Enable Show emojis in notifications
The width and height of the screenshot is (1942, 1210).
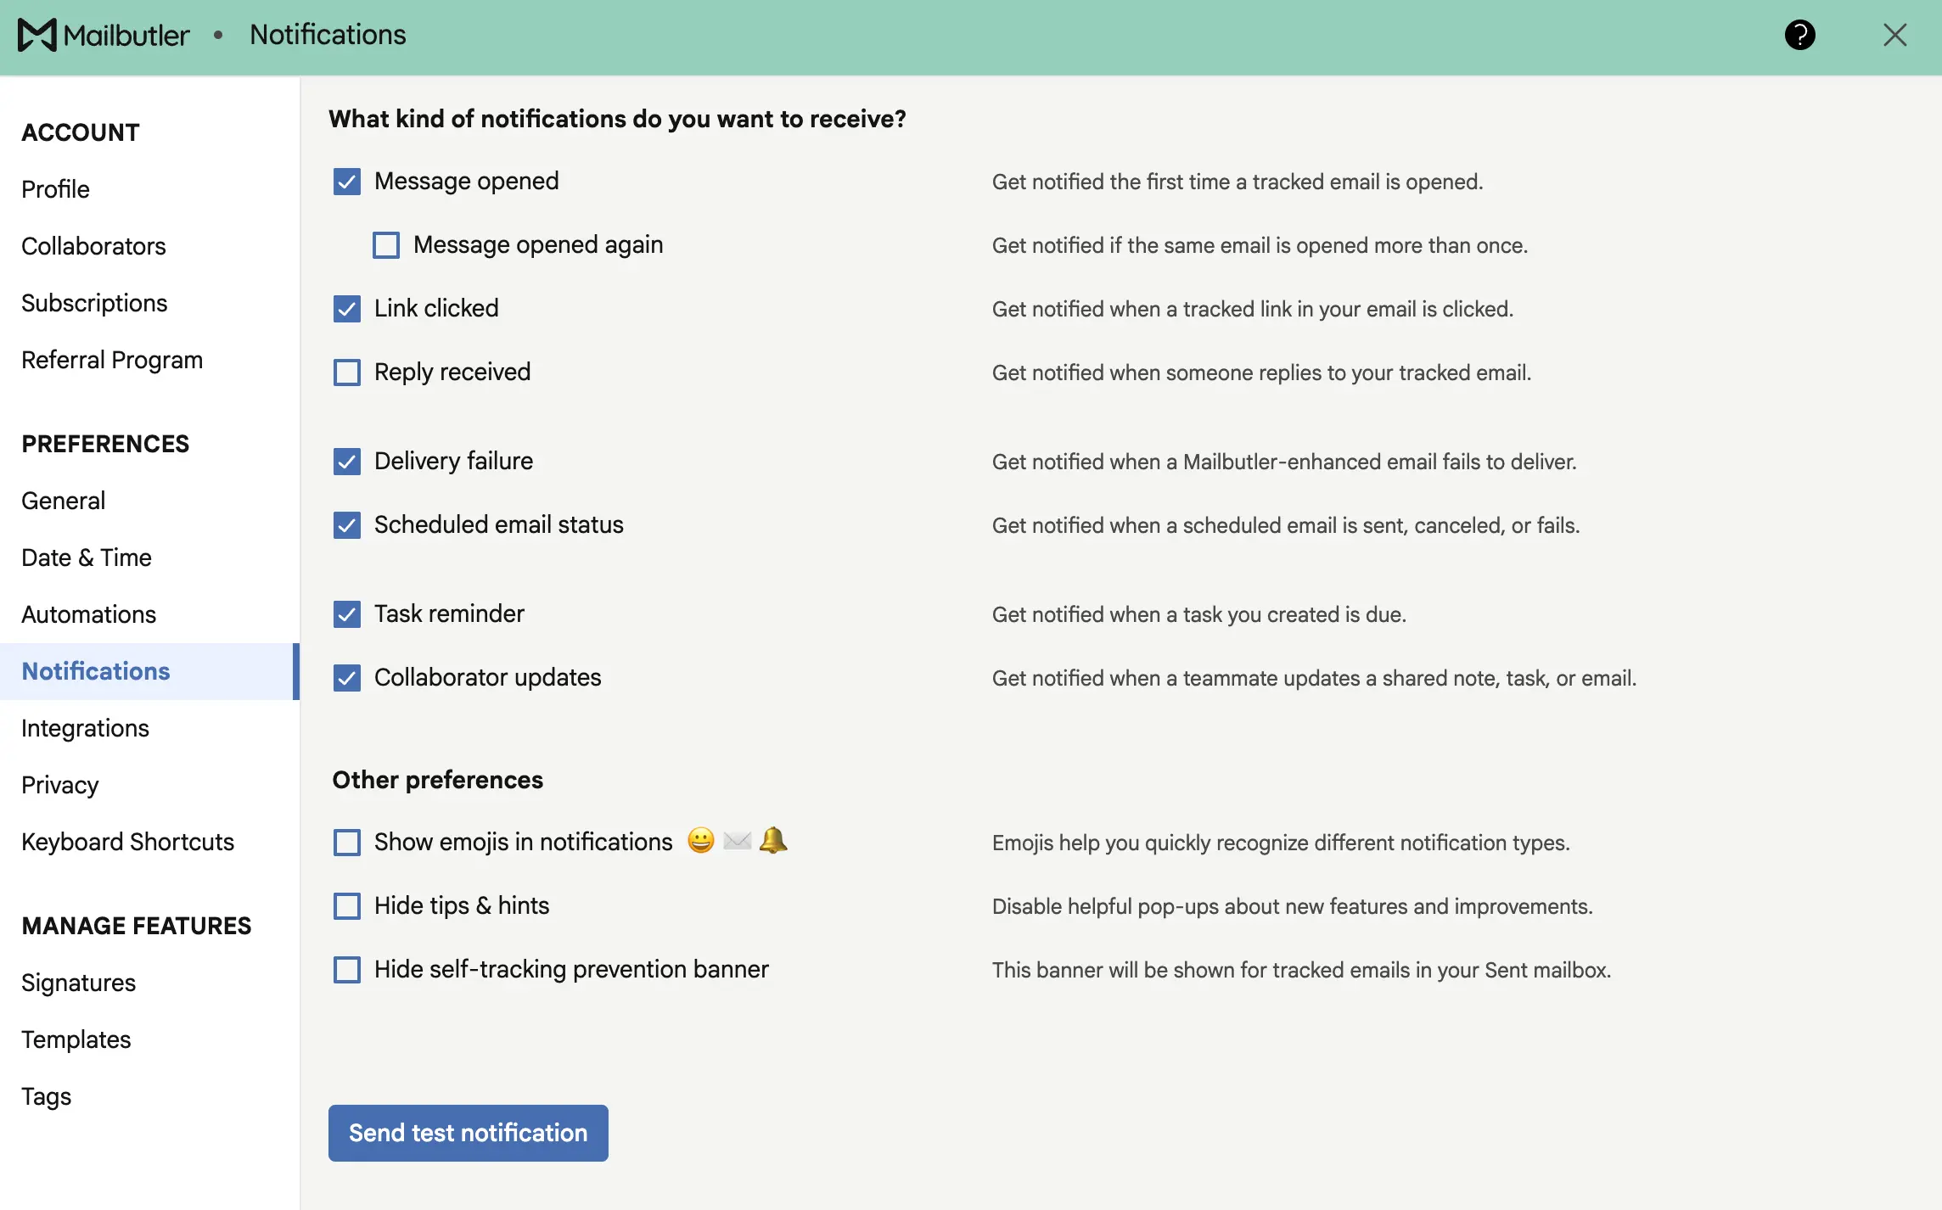coord(347,843)
